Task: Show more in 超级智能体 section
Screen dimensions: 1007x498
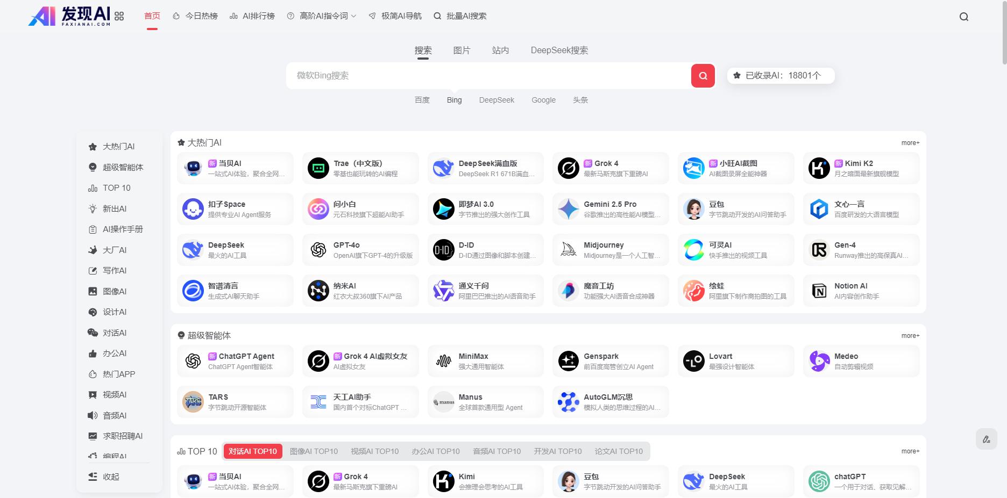Action: click(x=910, y=336)
